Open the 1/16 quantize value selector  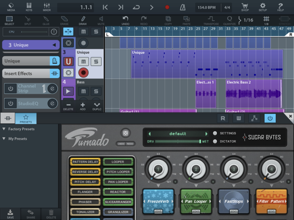tap(246, 20)
